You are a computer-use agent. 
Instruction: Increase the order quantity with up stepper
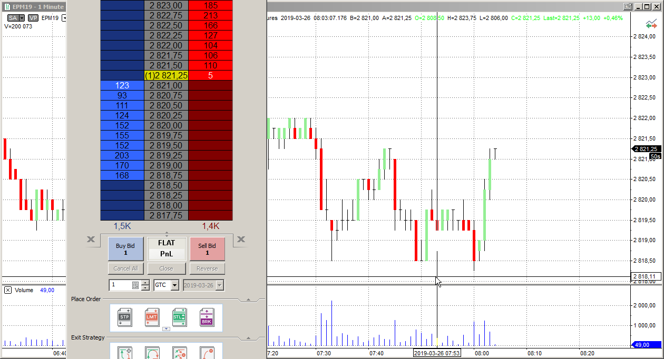145,283
